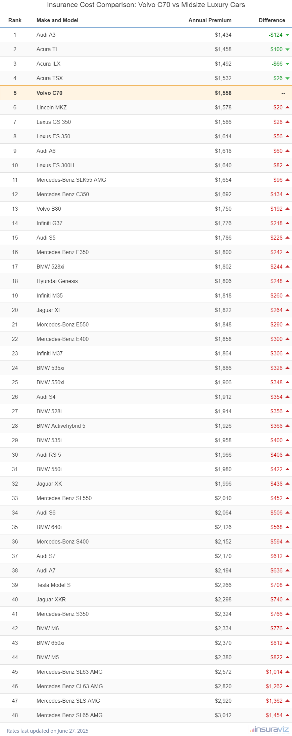Click the red up arrow in Audi A6 row
The height and width of the screenshot is (736, 292).
(287, 151)
